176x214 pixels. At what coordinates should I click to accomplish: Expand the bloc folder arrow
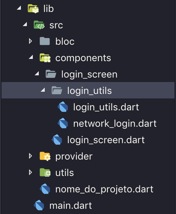(x=31, y=41)
